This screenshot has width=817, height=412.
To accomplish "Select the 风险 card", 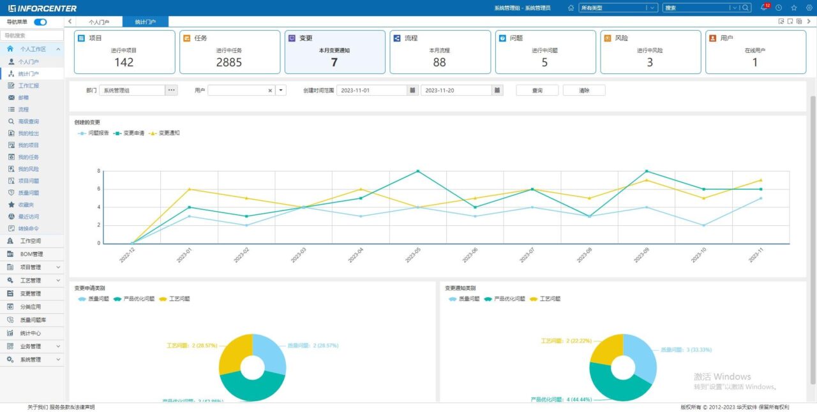I will pos(650,52).
